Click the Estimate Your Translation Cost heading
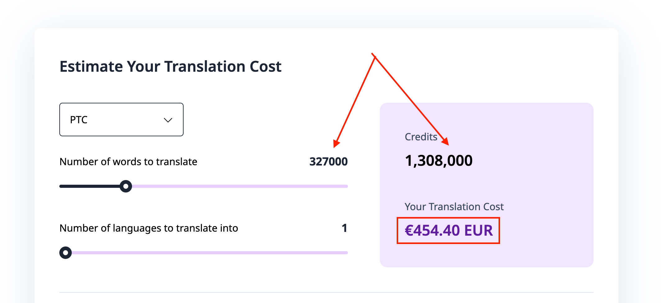This screenshot has width=661, height=303. coord(170,66)
